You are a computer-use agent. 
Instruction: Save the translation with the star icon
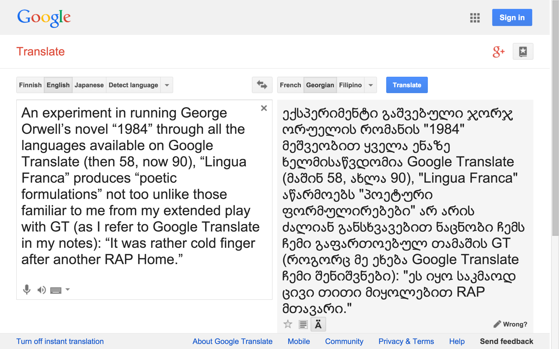pos(288,324)
